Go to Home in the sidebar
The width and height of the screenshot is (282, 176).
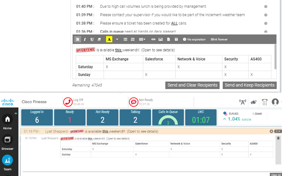[7, 122]
